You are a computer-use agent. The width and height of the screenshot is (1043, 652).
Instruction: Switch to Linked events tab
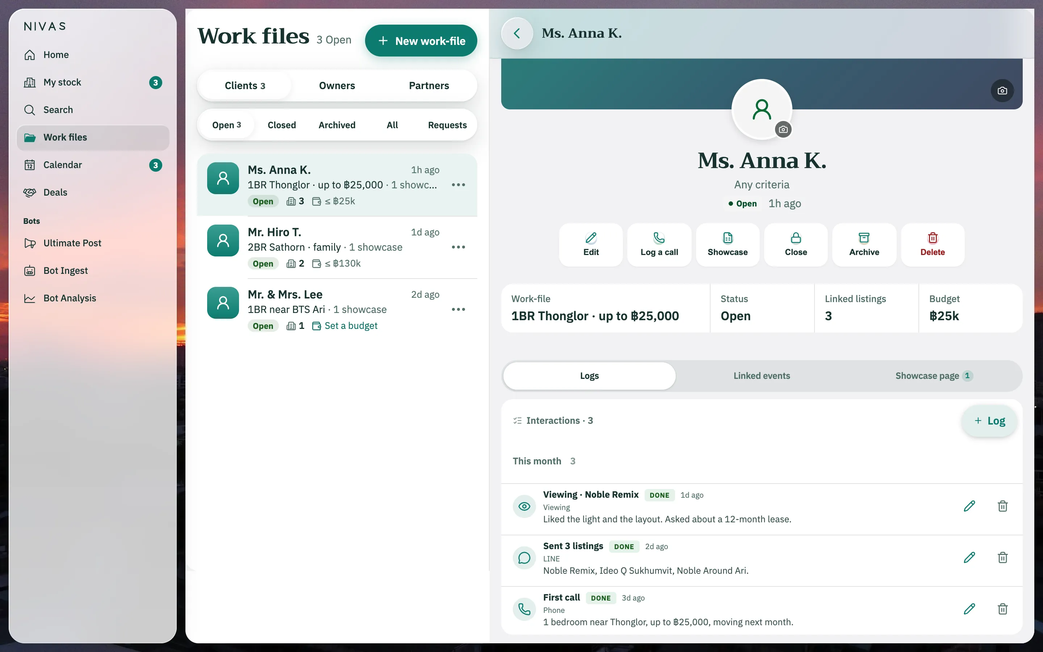762,376
